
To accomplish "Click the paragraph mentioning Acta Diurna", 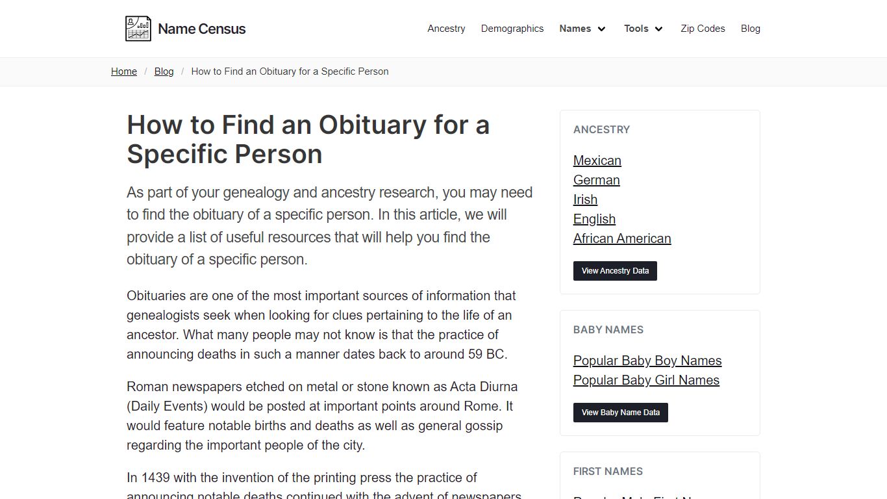I will tap(322, 416).
